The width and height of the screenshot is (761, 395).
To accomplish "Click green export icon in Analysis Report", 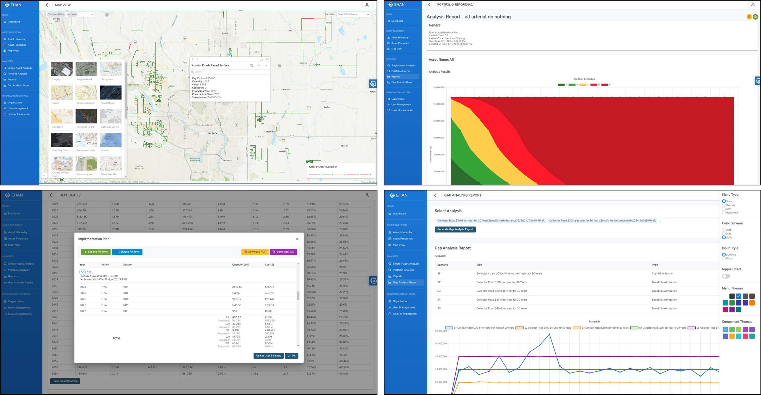I will 755,17.
